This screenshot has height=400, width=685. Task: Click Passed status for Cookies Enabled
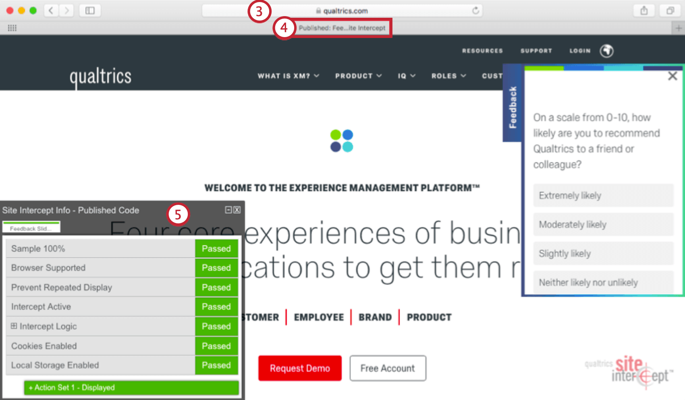click(216, 346)
